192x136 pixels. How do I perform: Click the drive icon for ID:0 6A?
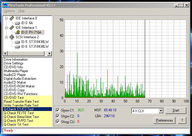point(18,23)
